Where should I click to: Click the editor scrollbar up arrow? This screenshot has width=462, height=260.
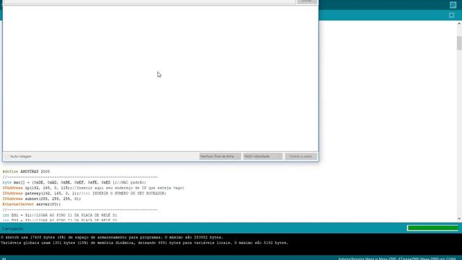coord(459,24)
